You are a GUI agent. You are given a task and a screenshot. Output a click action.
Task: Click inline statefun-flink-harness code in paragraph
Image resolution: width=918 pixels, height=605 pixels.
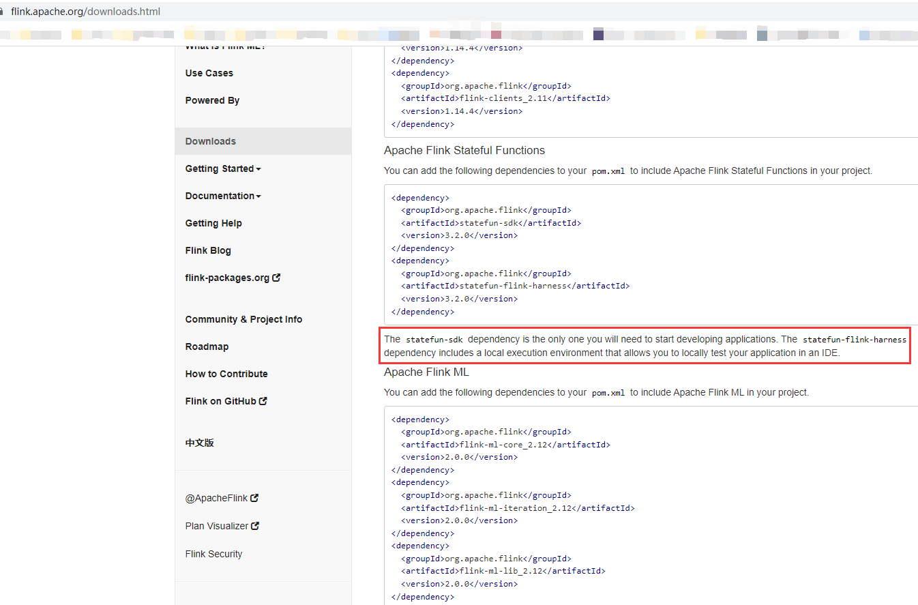[x=855, y=340]
